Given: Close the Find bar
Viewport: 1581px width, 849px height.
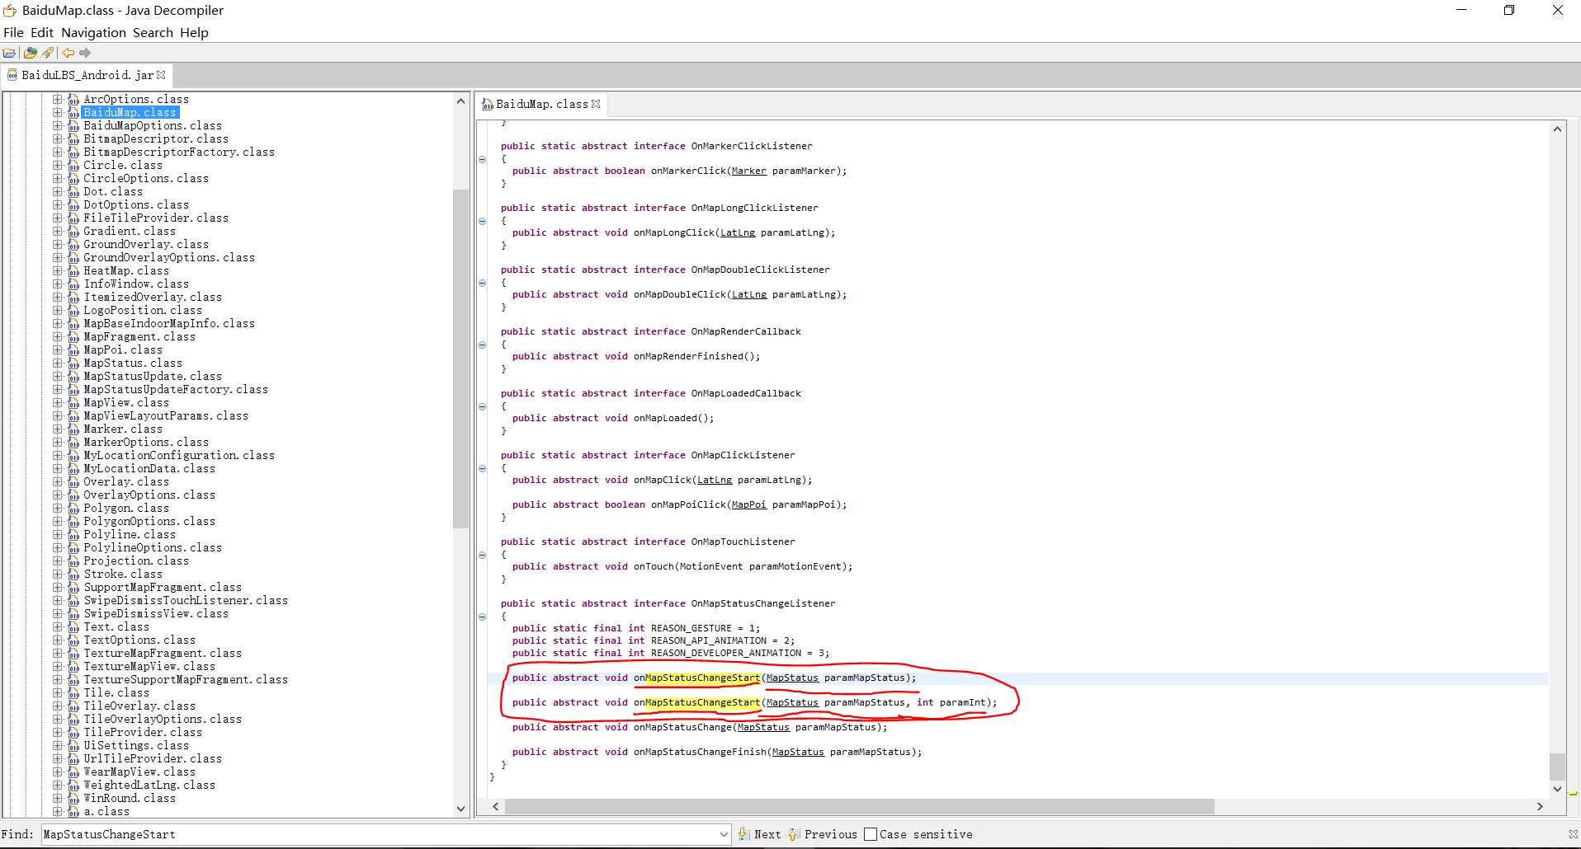Looking at the screenshot, I should pyautogui.click(x=1573, y=834).
